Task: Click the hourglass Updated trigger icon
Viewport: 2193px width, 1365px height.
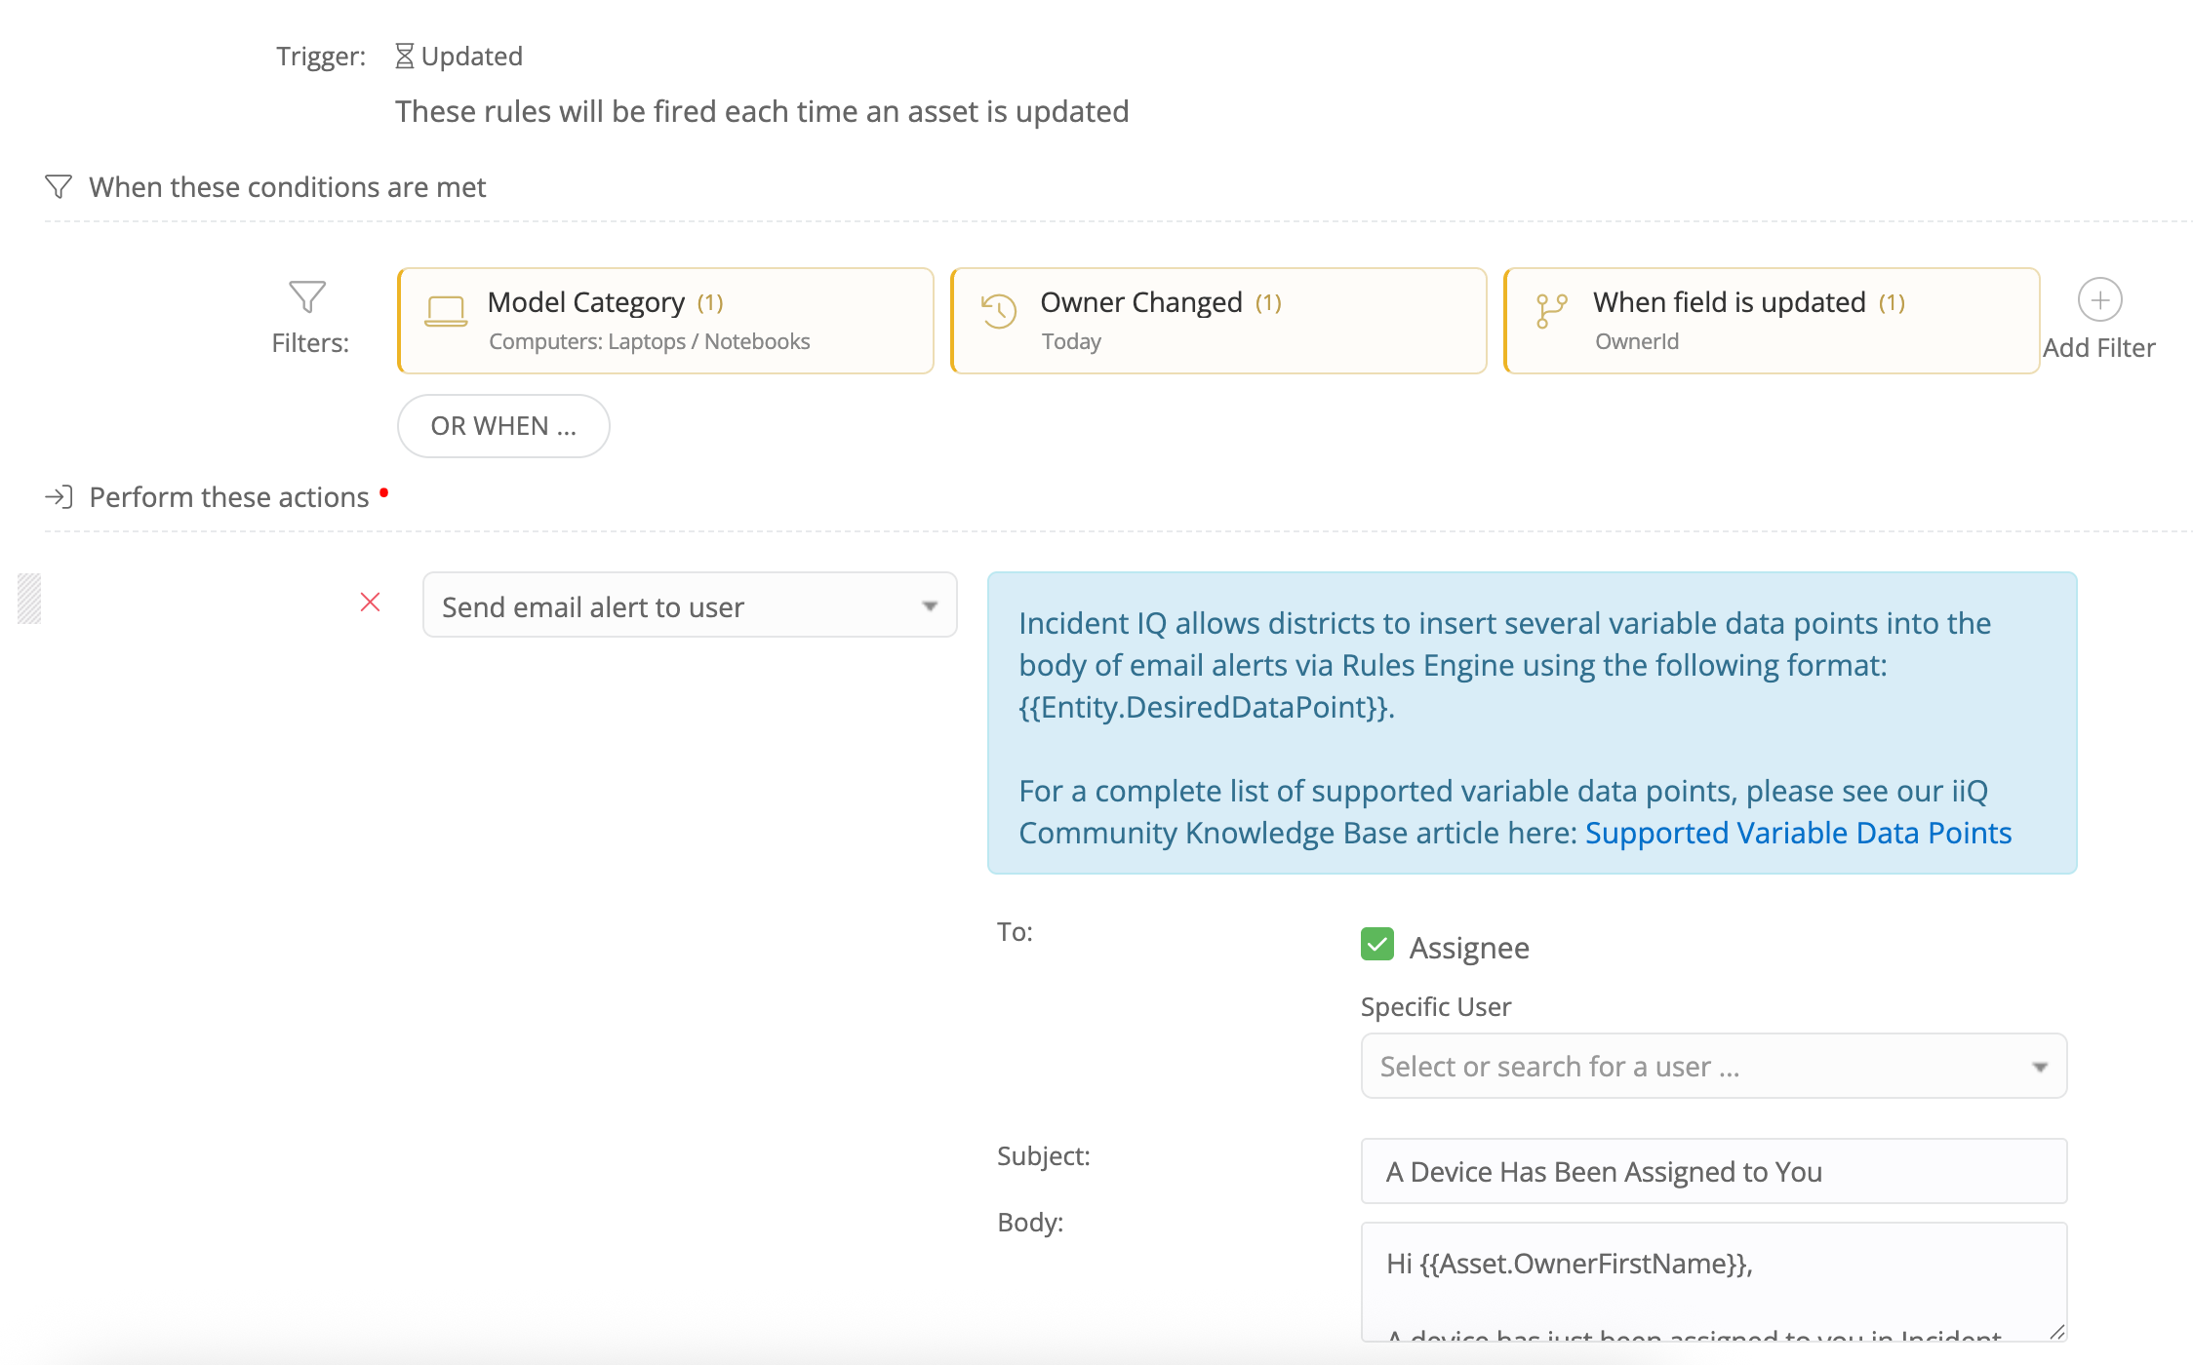Action: (404, 57)
